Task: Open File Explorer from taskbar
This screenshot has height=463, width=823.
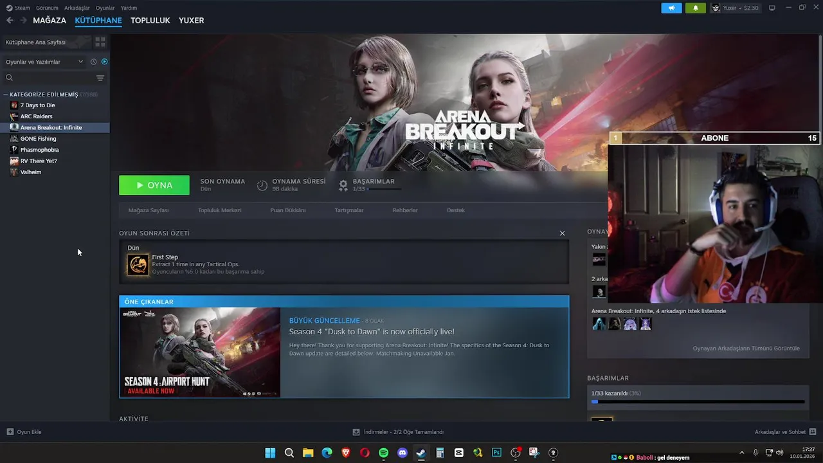Action: click(308, 453)
